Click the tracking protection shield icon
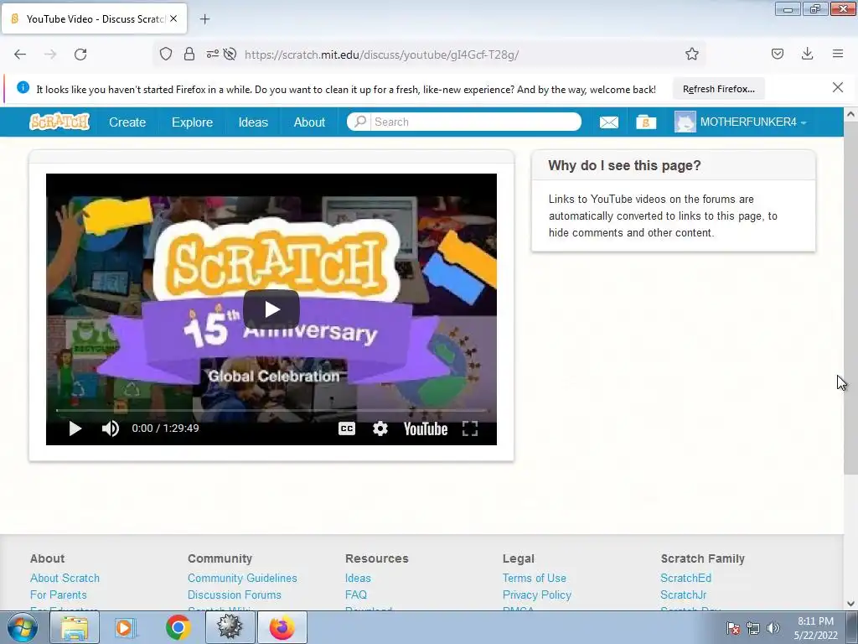 coord(166,54)
